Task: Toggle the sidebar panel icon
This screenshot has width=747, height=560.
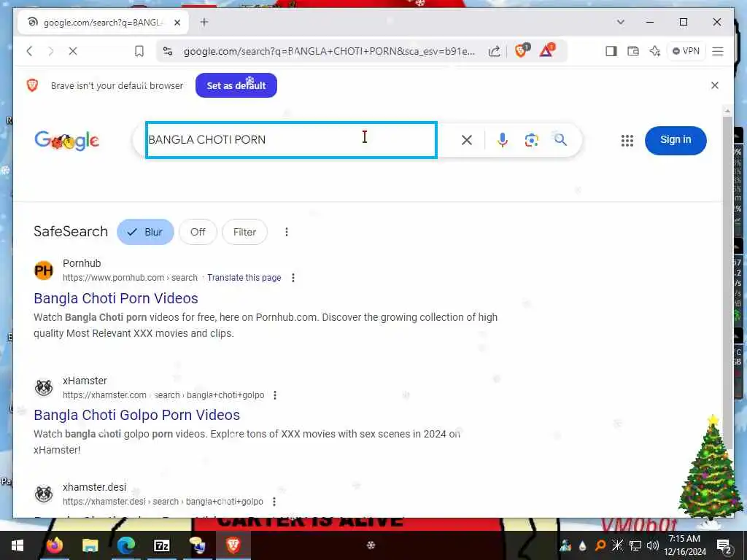Action: coord(611,51)
